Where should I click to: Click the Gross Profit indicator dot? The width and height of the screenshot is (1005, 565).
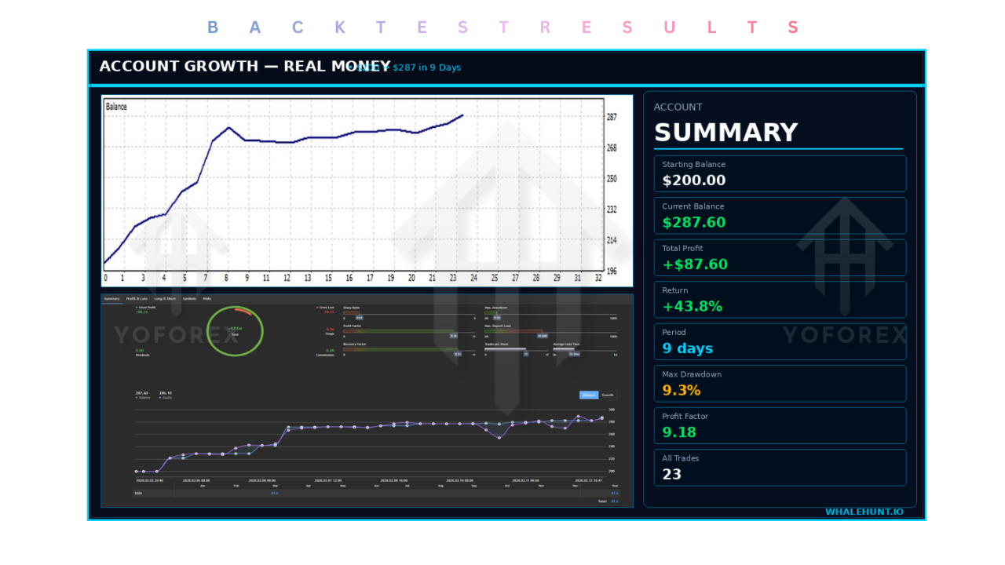(x=137, y=307)
